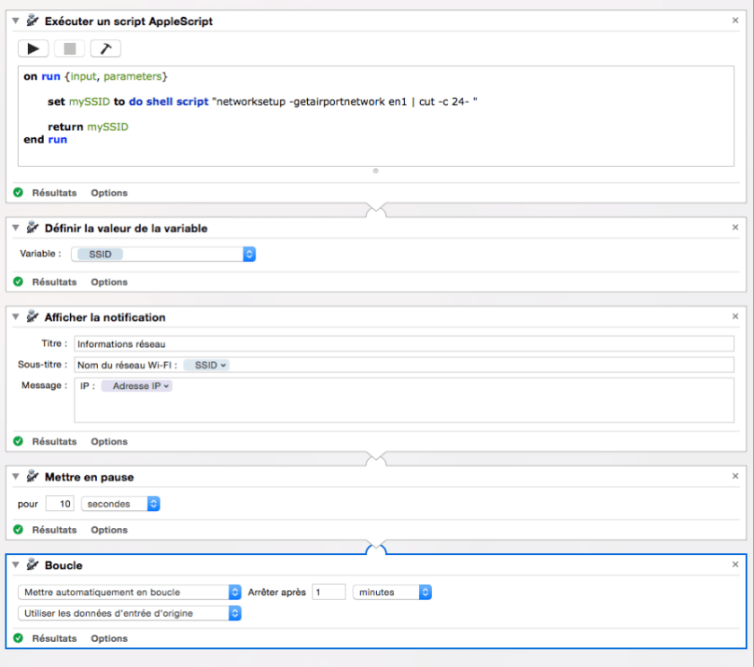Click the Adresse IP variable token
Image resolution: width=754 pixels, height=667 pixels.
click(136, 385)
